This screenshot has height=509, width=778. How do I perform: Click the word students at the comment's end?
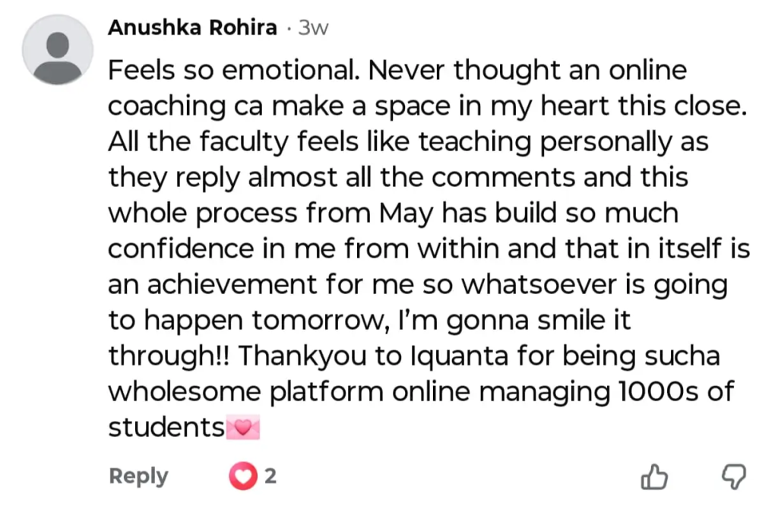(x=166, y=428)
